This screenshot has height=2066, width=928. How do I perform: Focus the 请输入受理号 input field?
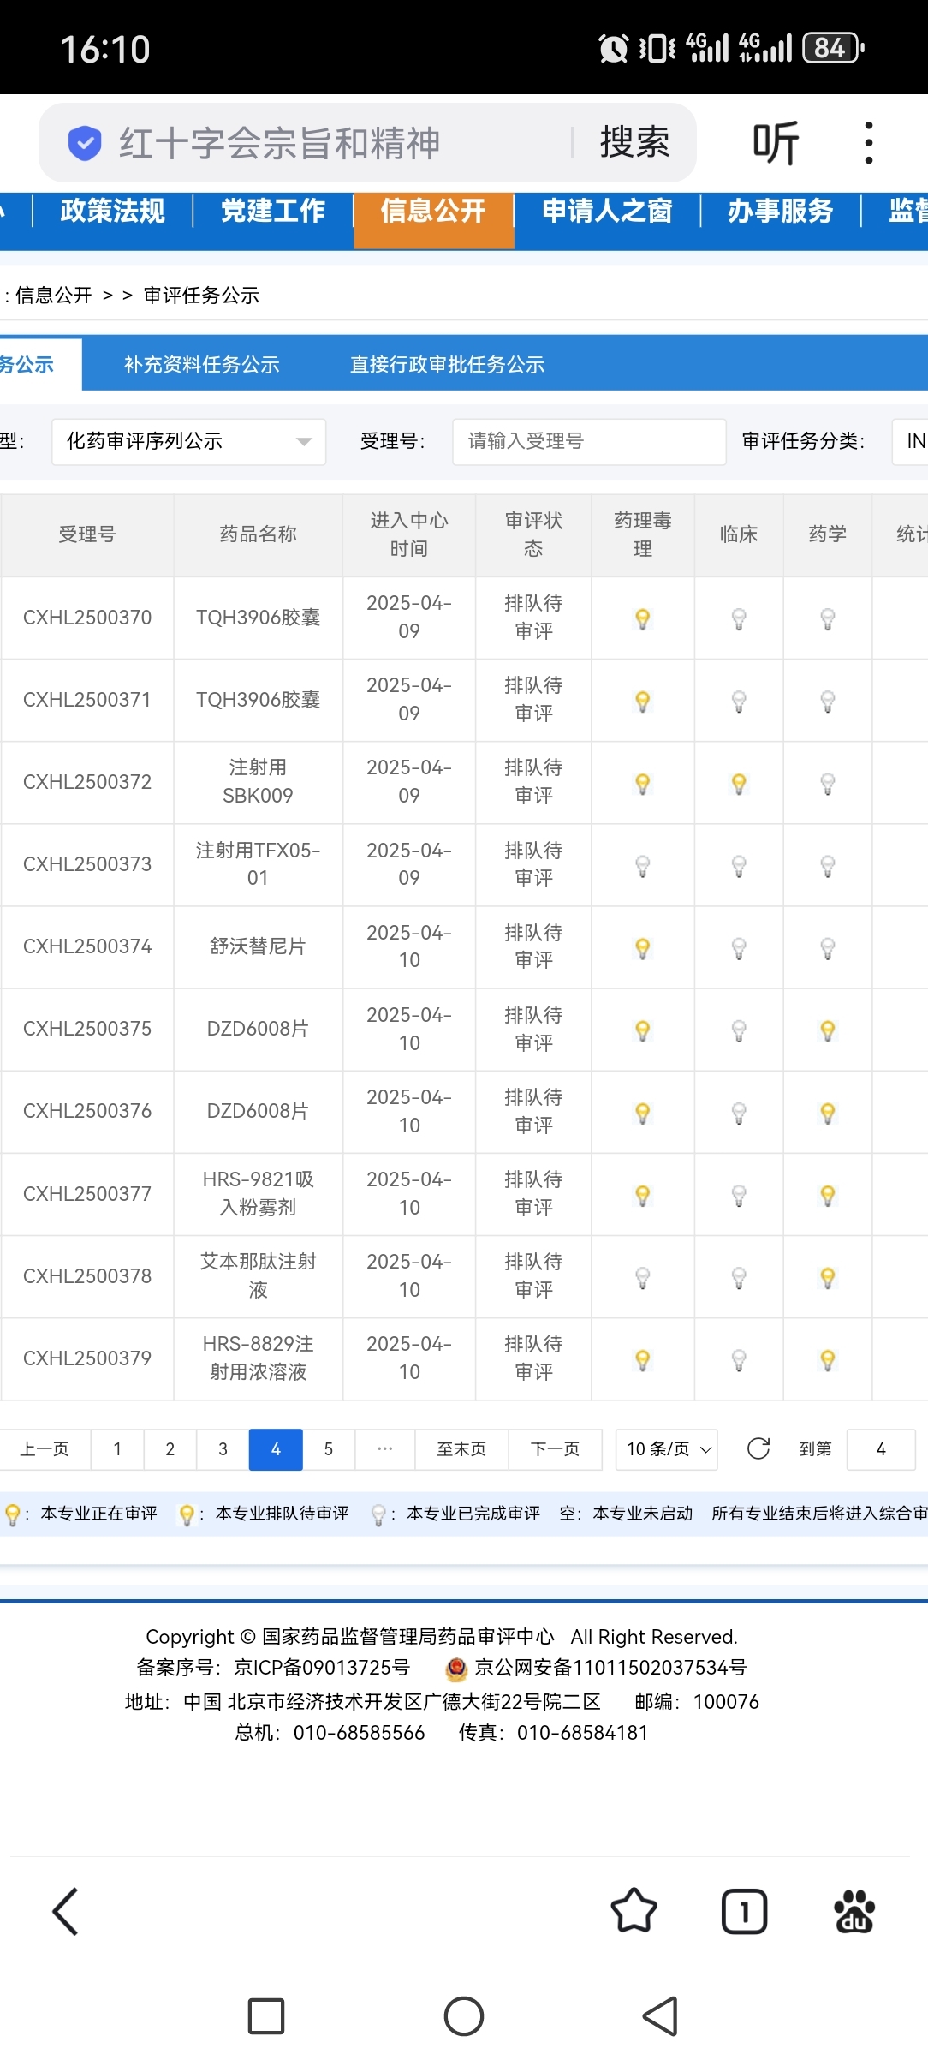tap(589, 441)
